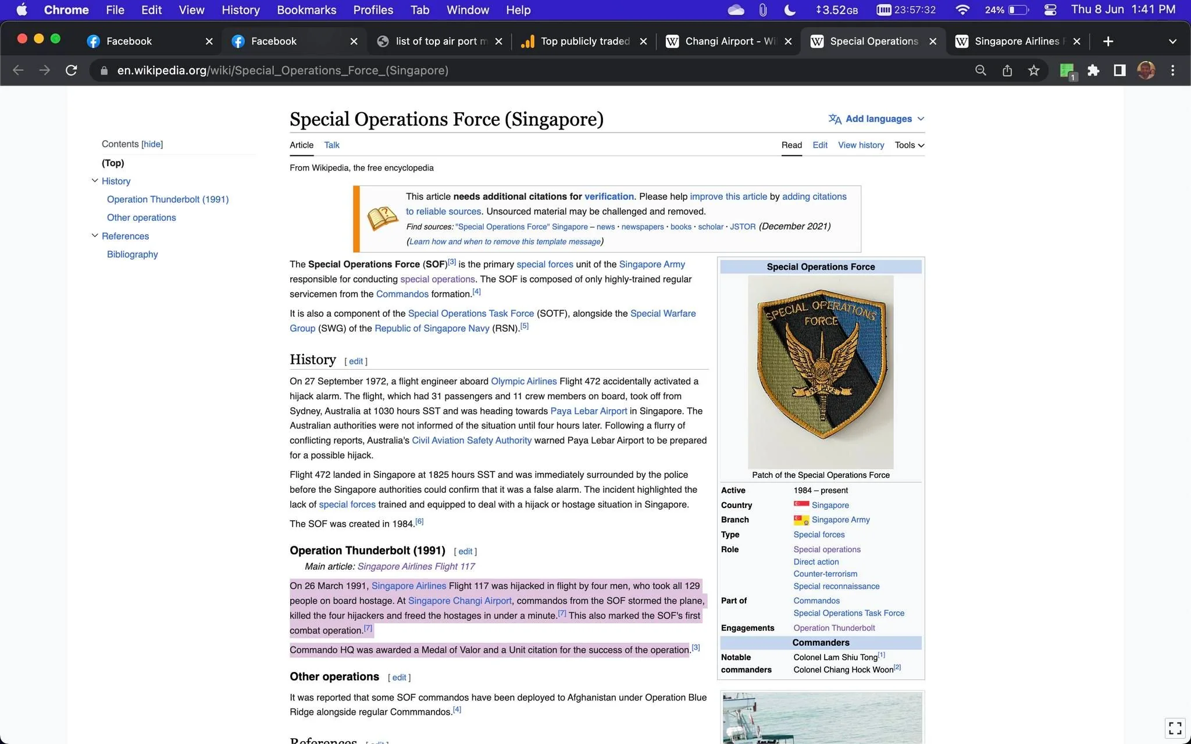1191x744 pixels.
Task: Click the zoom magnifier icon in address bar
Action: (980, 70)
